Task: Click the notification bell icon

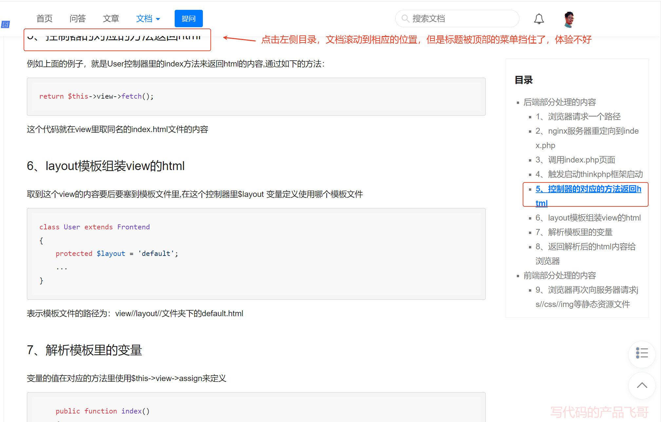Action: 539,19
